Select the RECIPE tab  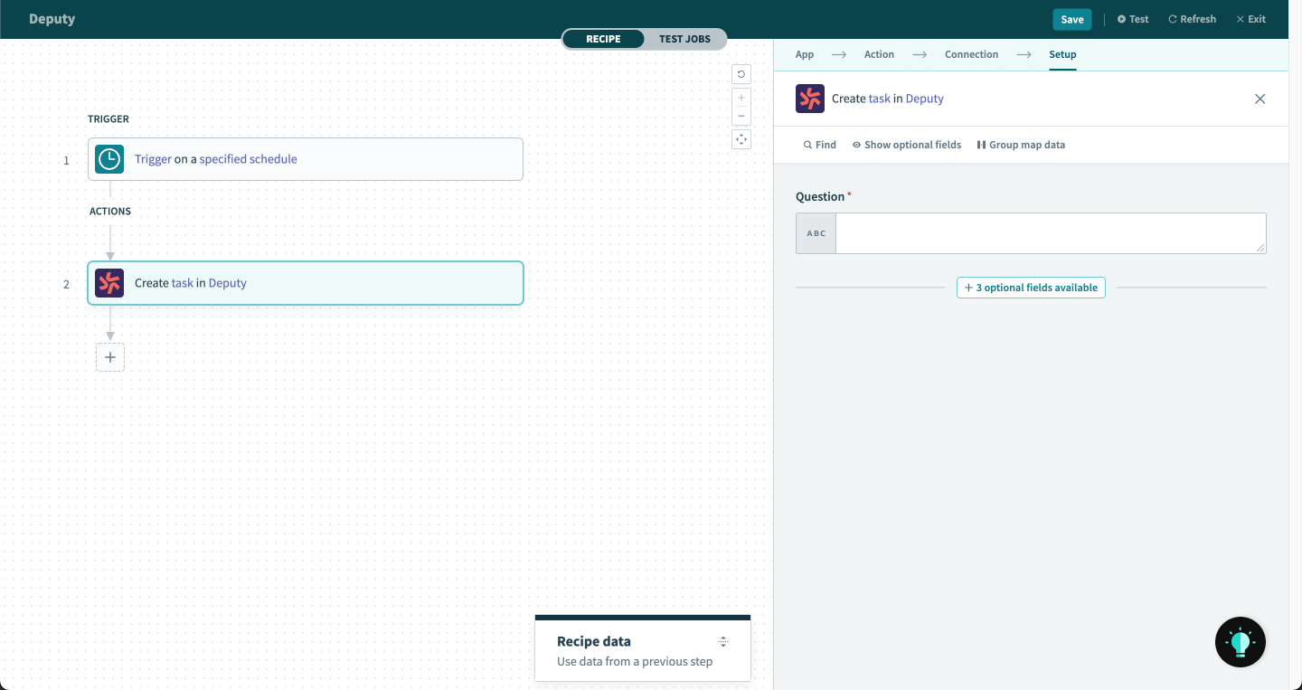tap(603, 39)
